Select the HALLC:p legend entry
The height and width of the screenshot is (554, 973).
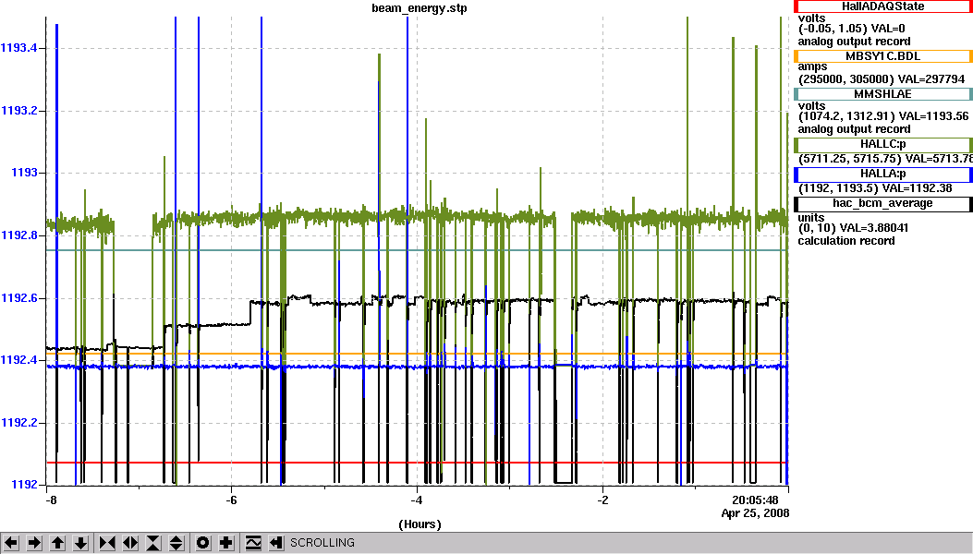pos(882,145)
